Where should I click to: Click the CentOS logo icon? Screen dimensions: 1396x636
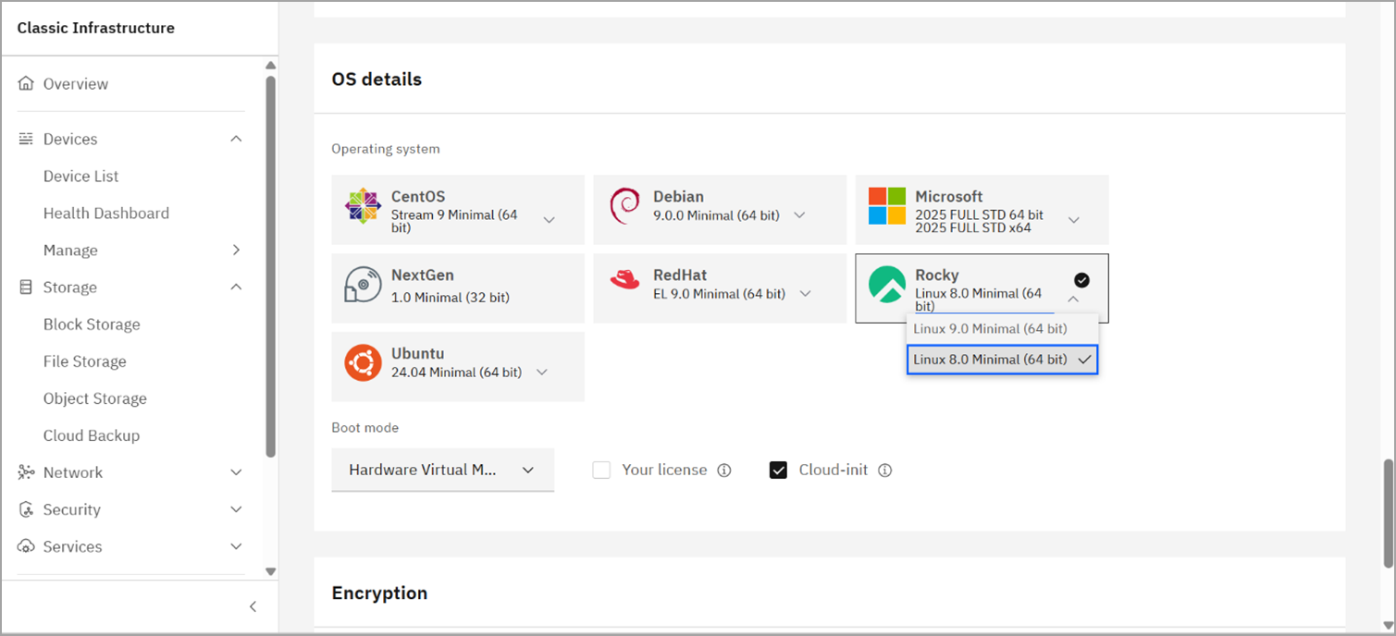(363, 206)
